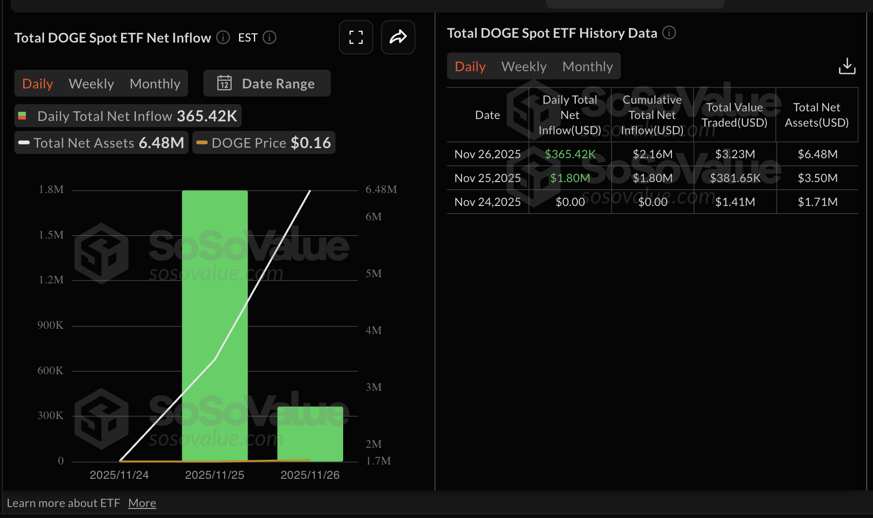Screen dimensions: 873x518
Task: Switch chart to Weekly view
Action: (x=91, y=84)
